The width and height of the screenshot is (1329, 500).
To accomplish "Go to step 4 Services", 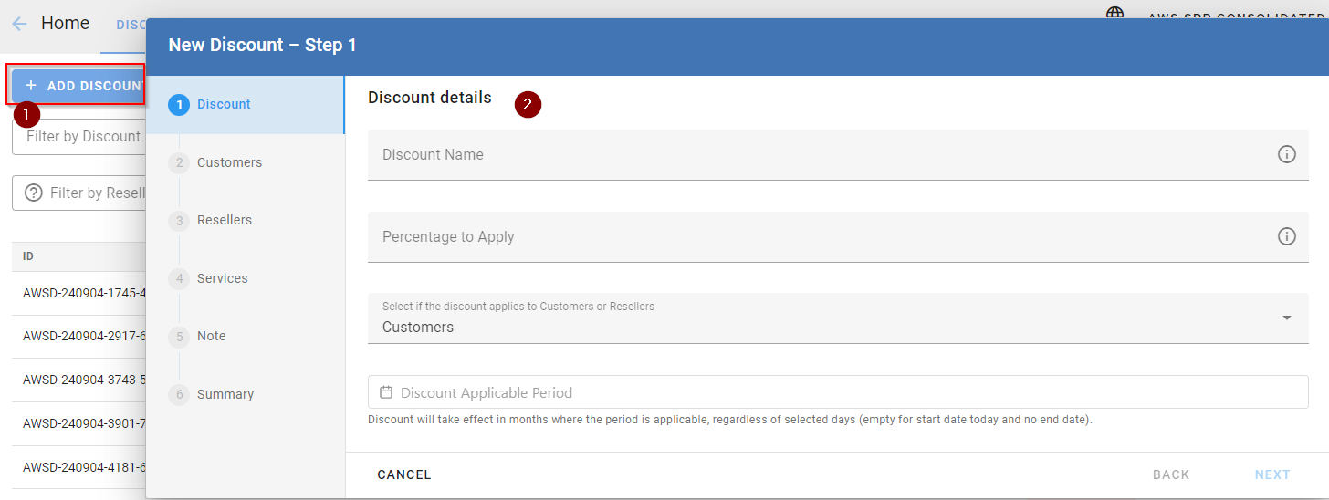I will [222, 278].
